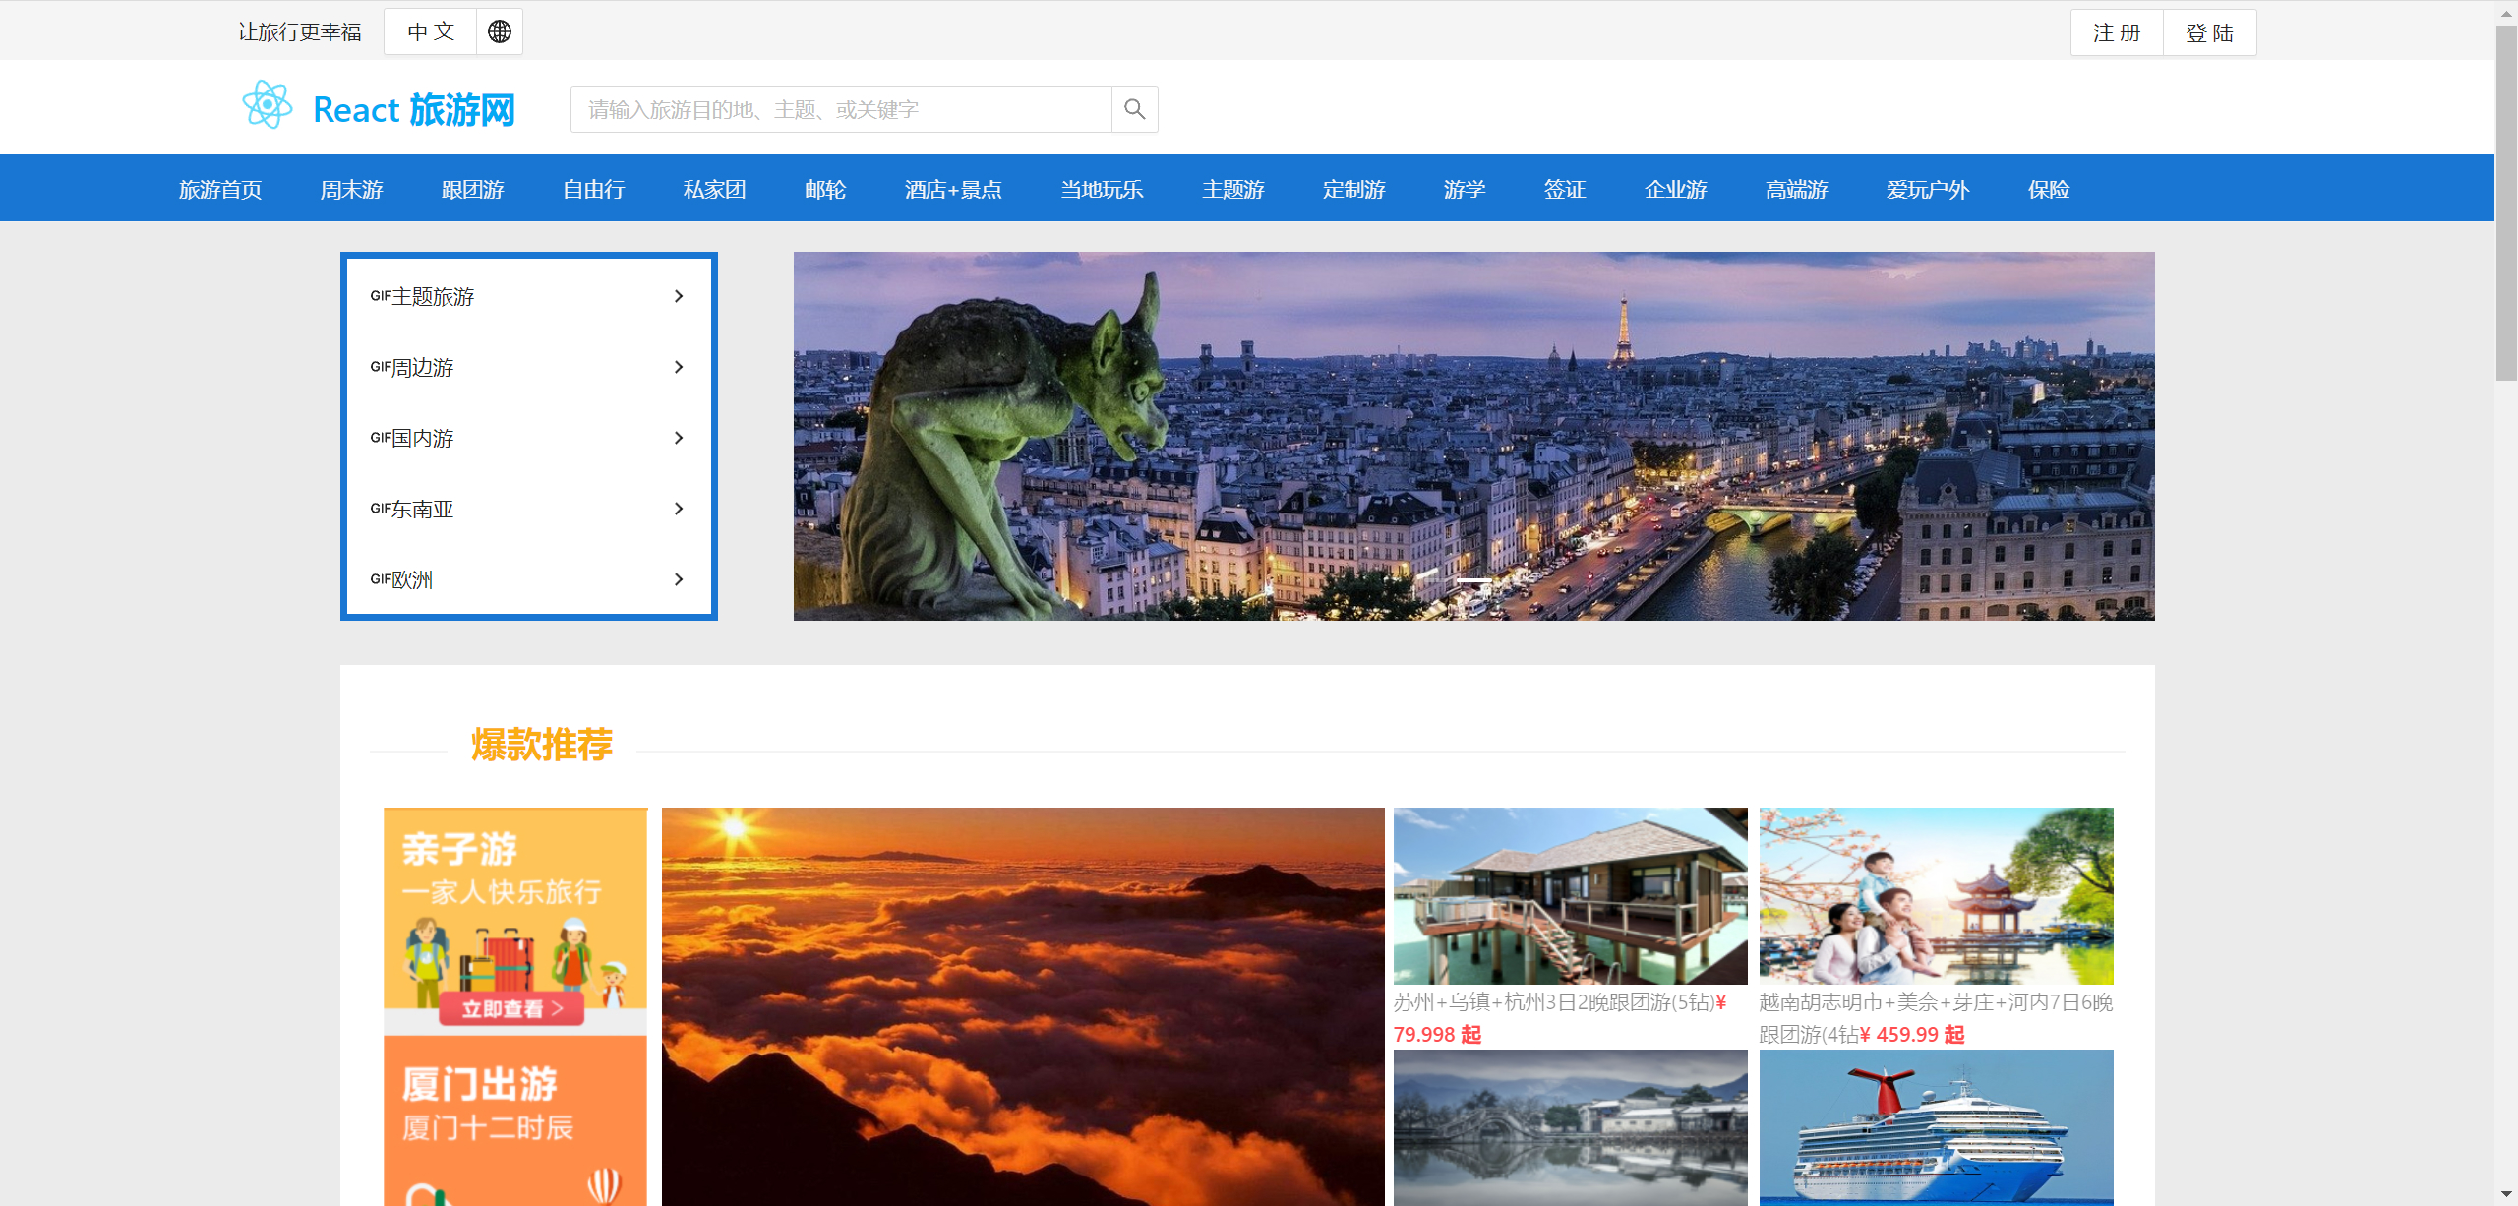
Task: Select 邮轮 in blue navigation bar
Action: (824, 189)
